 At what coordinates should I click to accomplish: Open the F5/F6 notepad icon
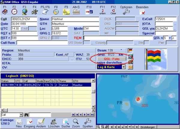click(x=45, y=12)
